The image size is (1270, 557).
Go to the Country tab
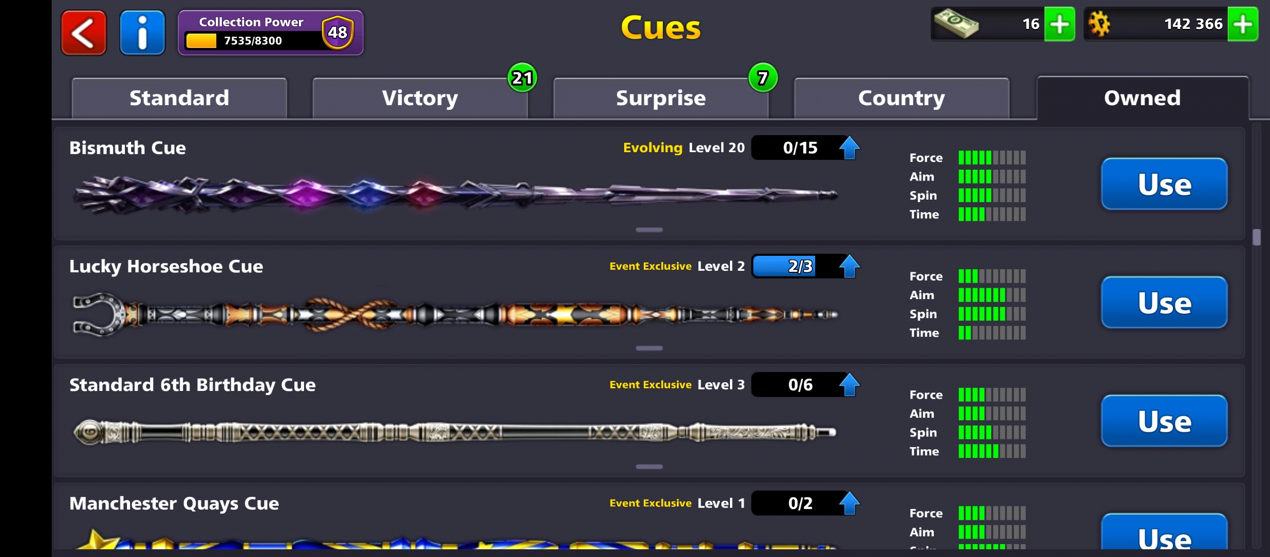pyautogui.click(x=901, y=98)
